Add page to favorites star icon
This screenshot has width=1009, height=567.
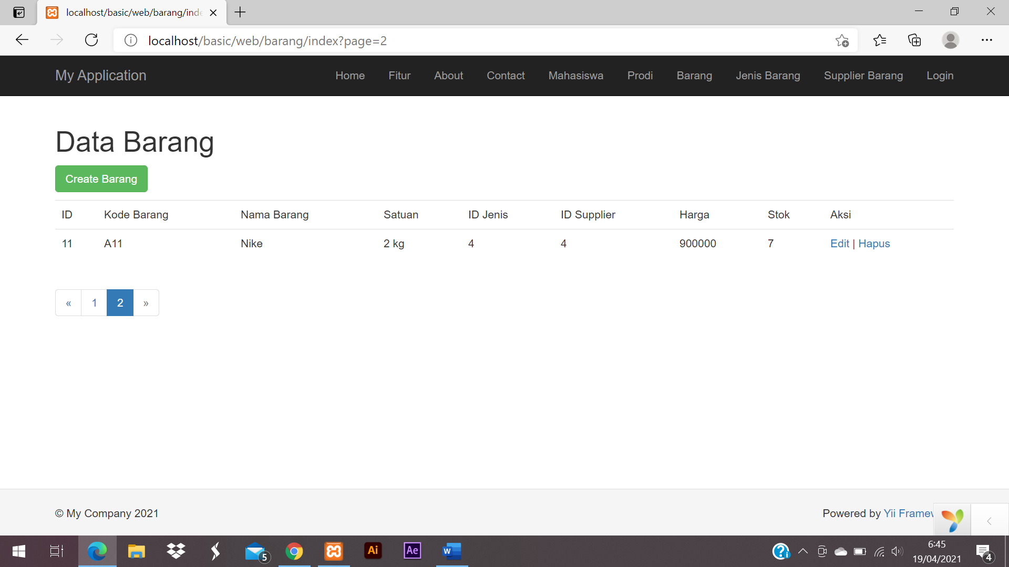point(842,40)
